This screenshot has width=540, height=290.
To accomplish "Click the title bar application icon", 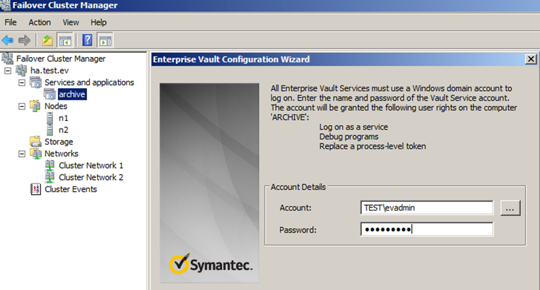I will [5, 5].
